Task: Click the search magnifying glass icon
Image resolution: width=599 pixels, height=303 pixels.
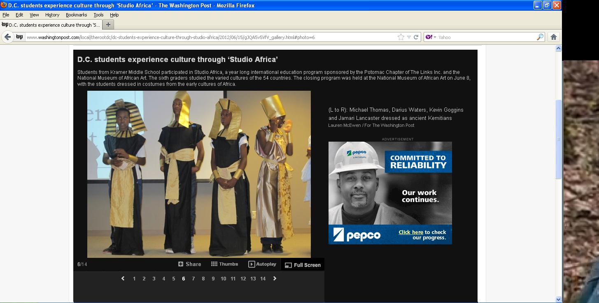Action: [x=540, y=37]
